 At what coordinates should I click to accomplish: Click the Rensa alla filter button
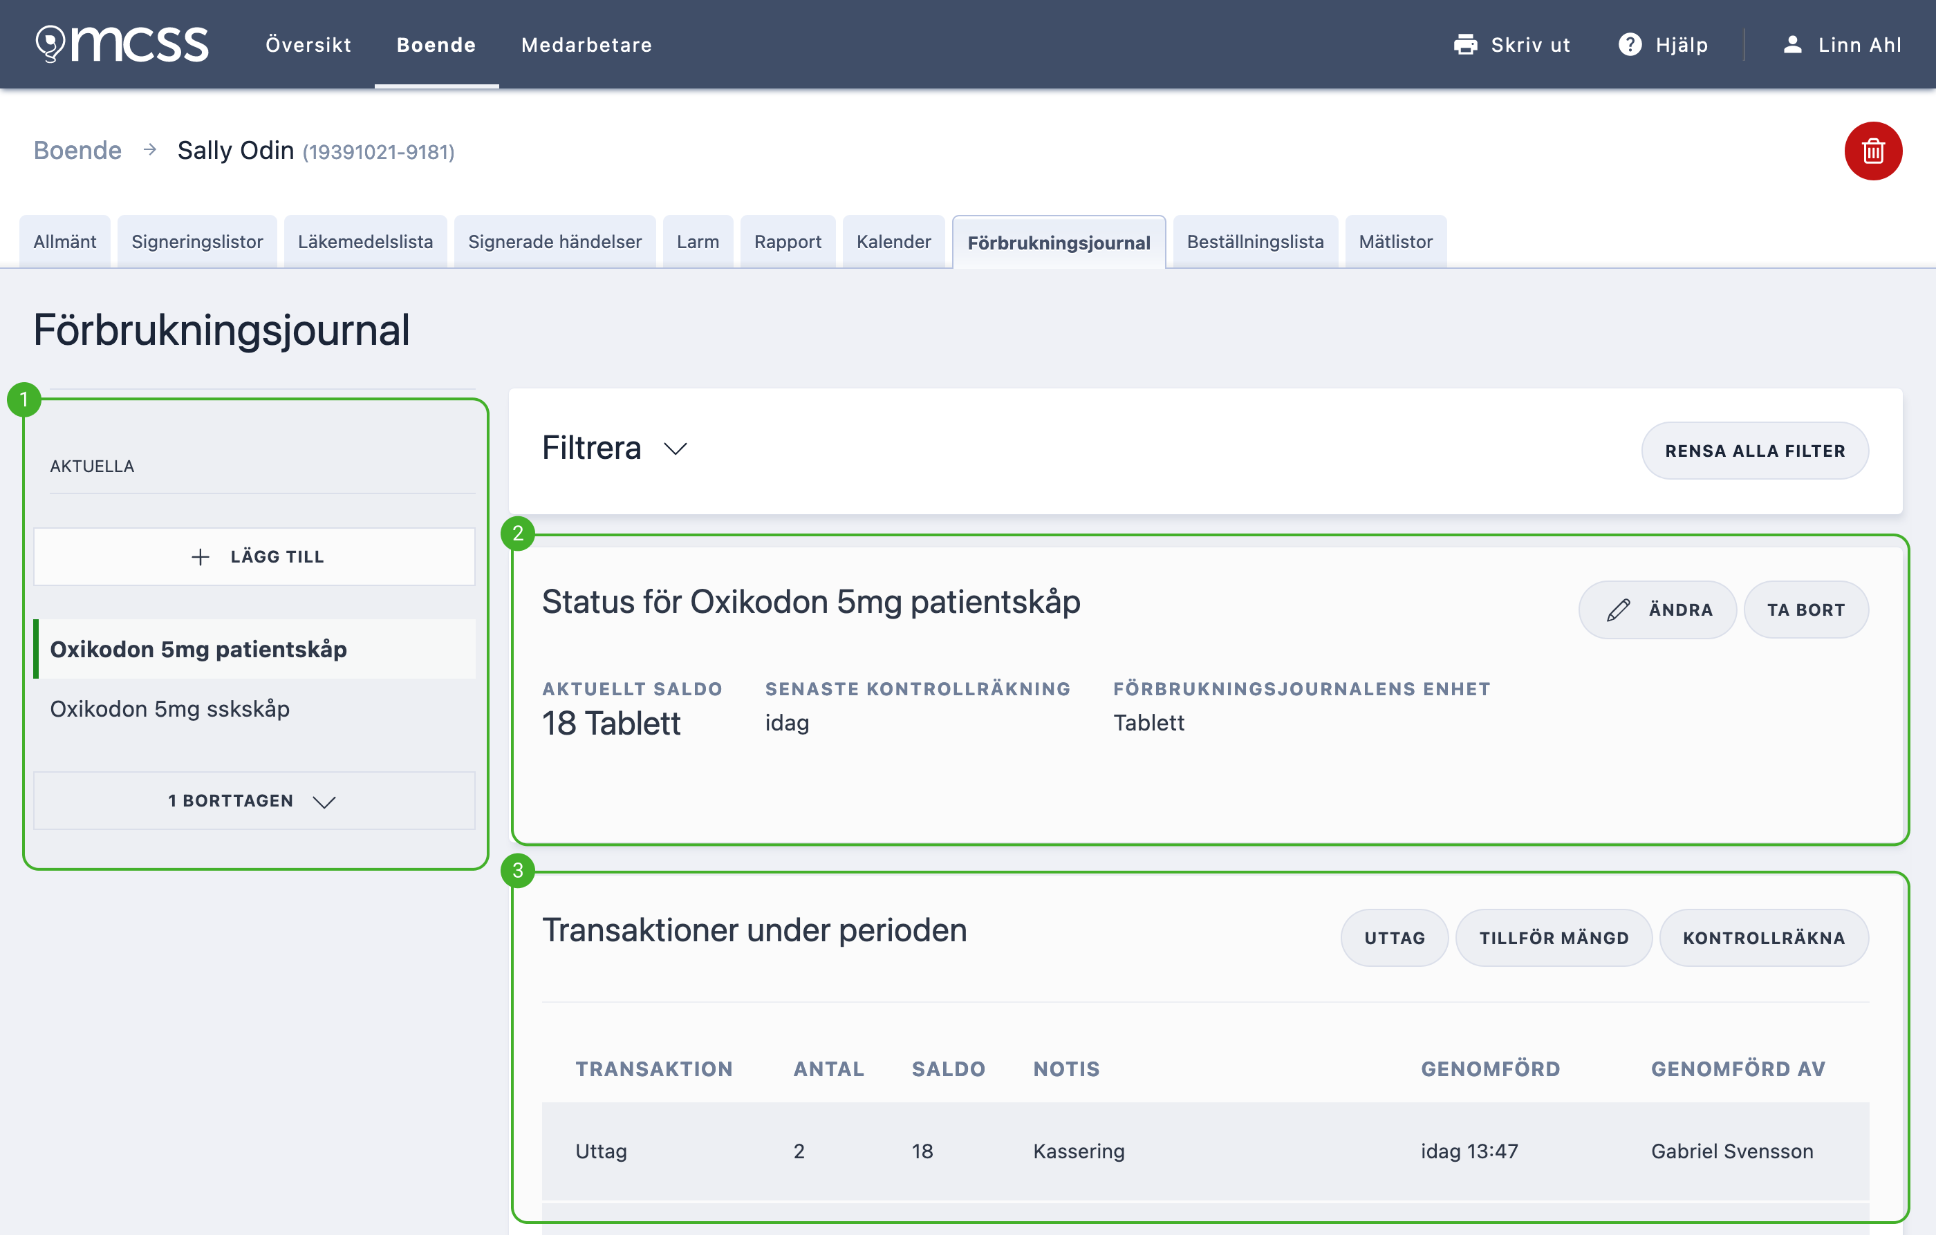point(1754,451)
